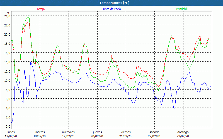Screen dimensions: 223x139
Task: Click the °C unit label on axis
Action: click(9, 13)
